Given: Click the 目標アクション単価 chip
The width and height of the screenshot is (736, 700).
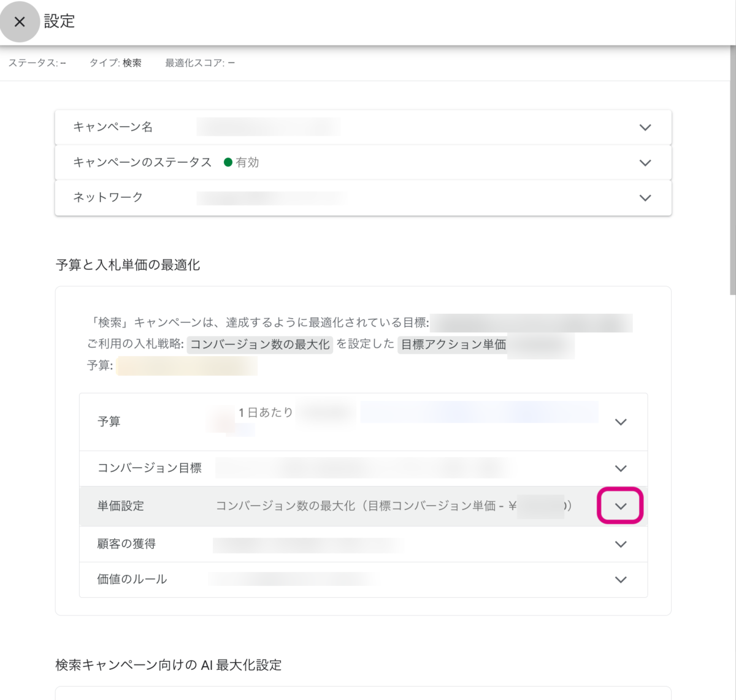Looking at the screenshot, I should point(453,344).
